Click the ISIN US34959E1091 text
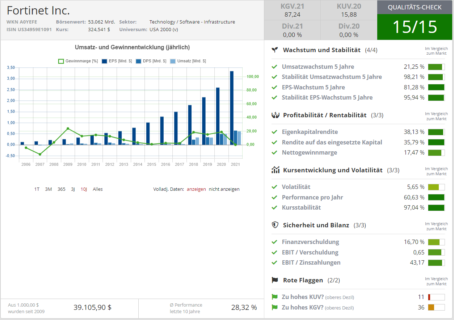The image size is (454, 320). point(29,29)
